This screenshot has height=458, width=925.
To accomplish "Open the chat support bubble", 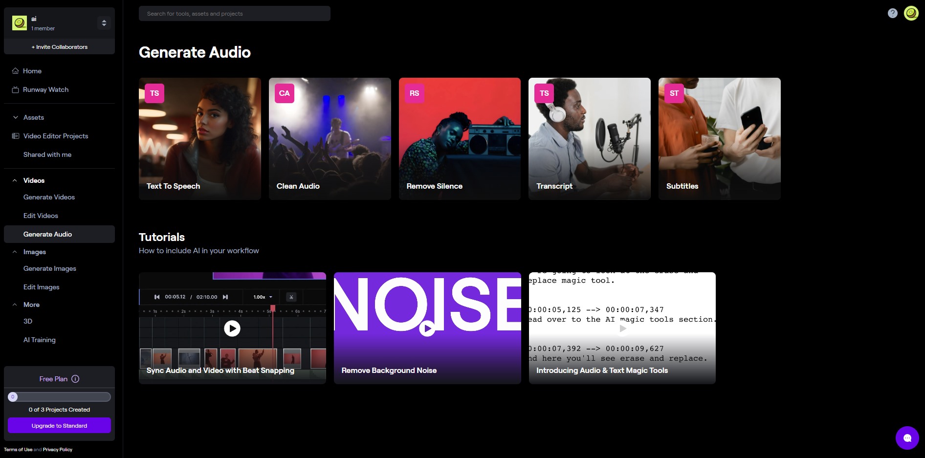I will [907, 438].
